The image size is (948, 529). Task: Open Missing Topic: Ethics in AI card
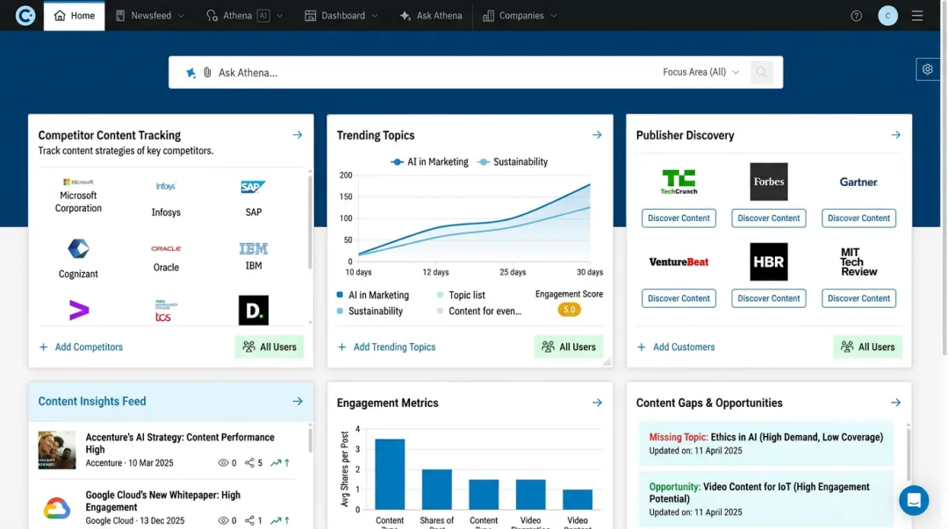click(765, 443)
